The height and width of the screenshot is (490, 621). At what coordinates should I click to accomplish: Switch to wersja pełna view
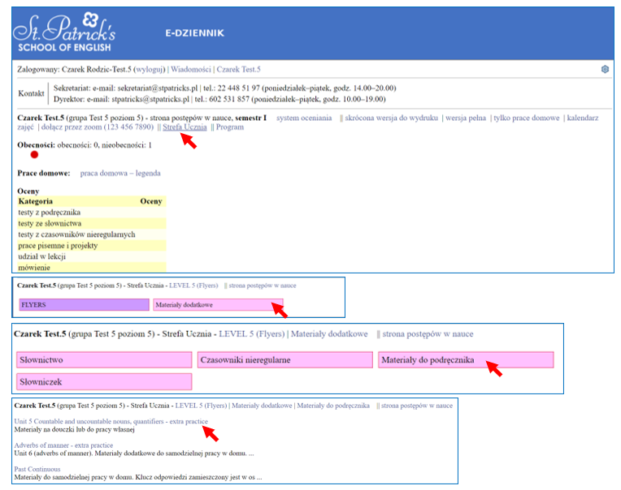tap(466, 118)
